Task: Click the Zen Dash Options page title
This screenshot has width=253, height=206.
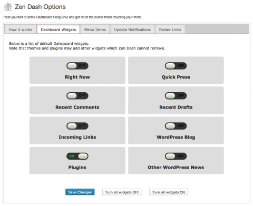Action: point(40,7)
